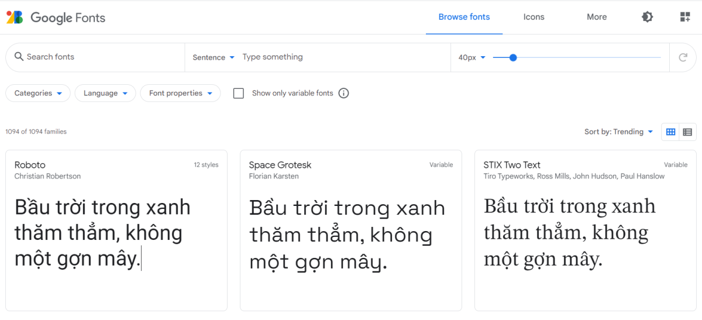Screen dimensions: 702x320
Task: Switch to grid view layout
Action: coord(671,132)
